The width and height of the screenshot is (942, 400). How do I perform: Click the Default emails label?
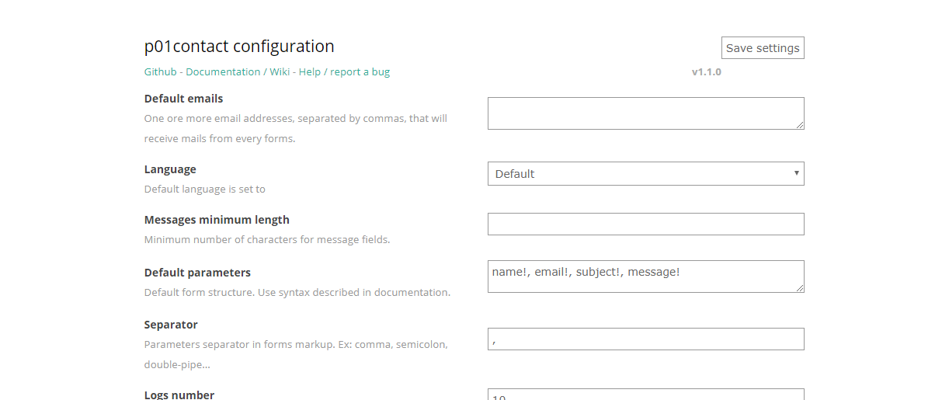click(x=183, y=99)
